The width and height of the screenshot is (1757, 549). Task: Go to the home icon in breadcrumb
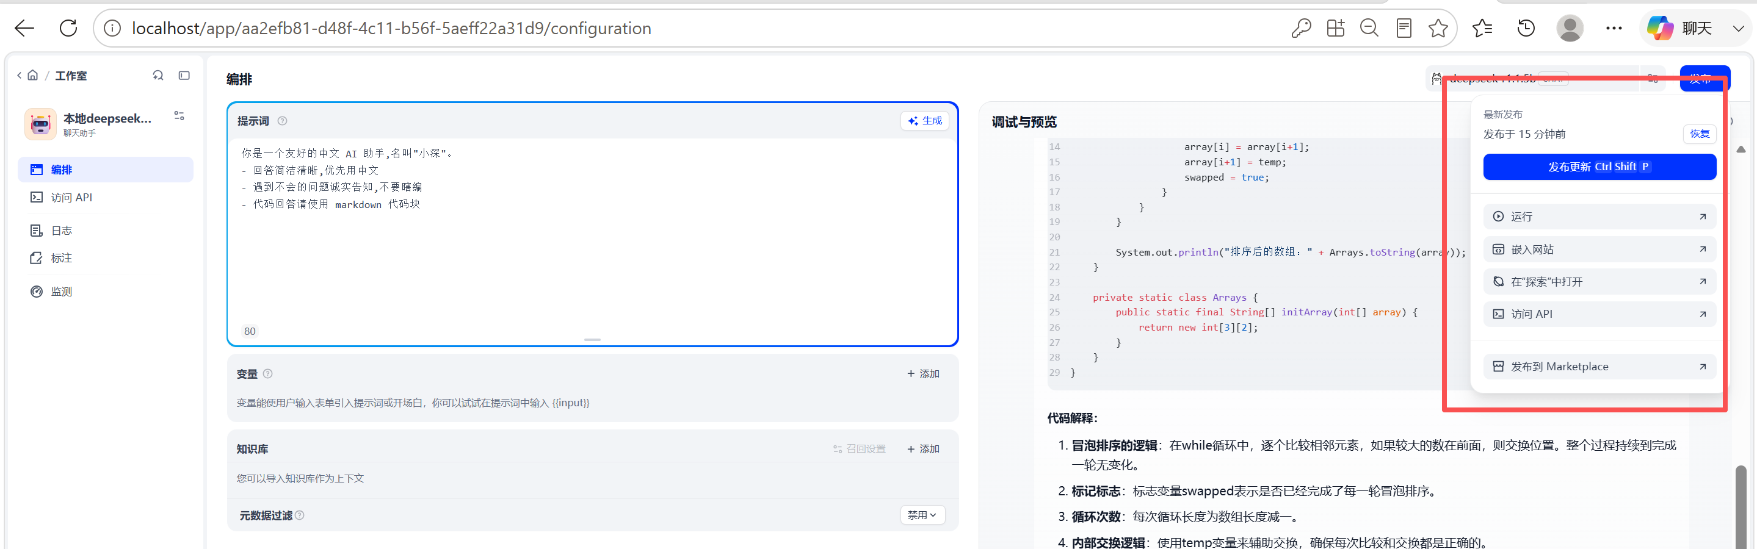pos(32,76)
